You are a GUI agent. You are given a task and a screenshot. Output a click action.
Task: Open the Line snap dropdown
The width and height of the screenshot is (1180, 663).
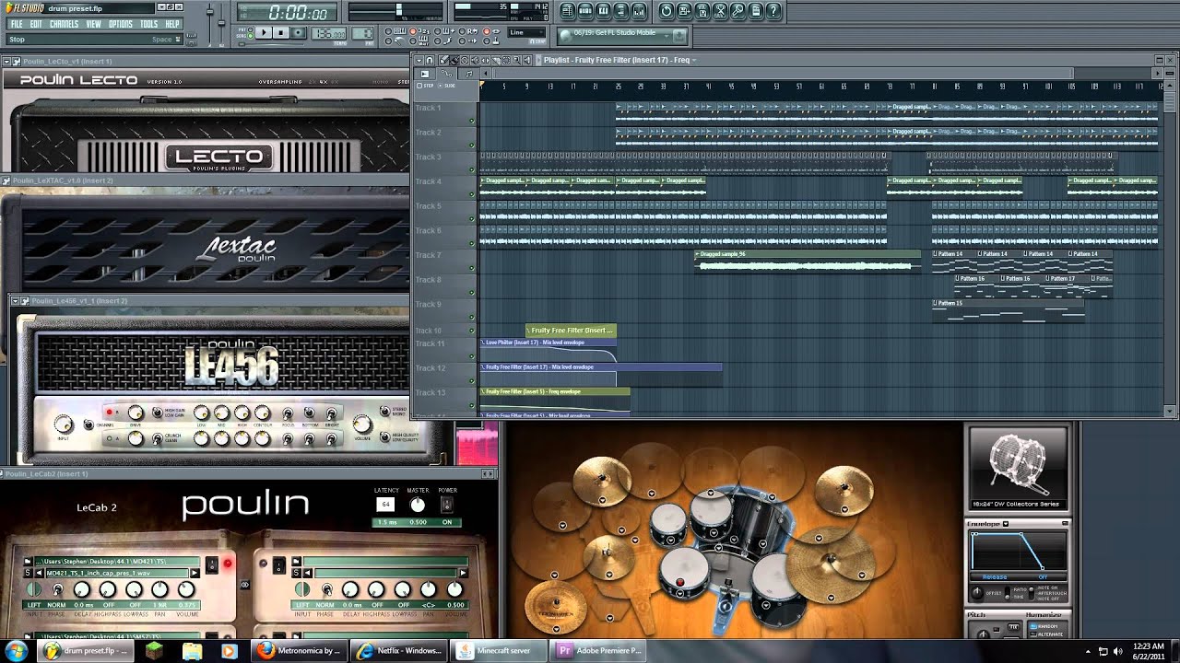pyautogui.click(x=527, y=32)
